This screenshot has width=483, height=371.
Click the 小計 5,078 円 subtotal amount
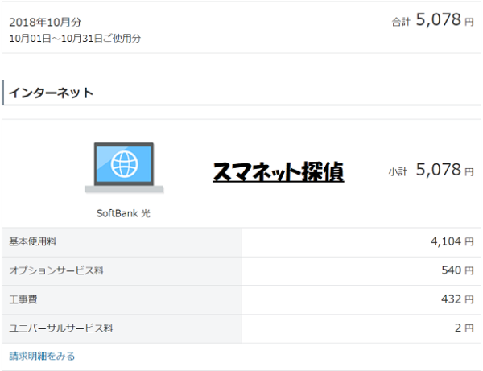pyautogui.click(x=431, y=170)
